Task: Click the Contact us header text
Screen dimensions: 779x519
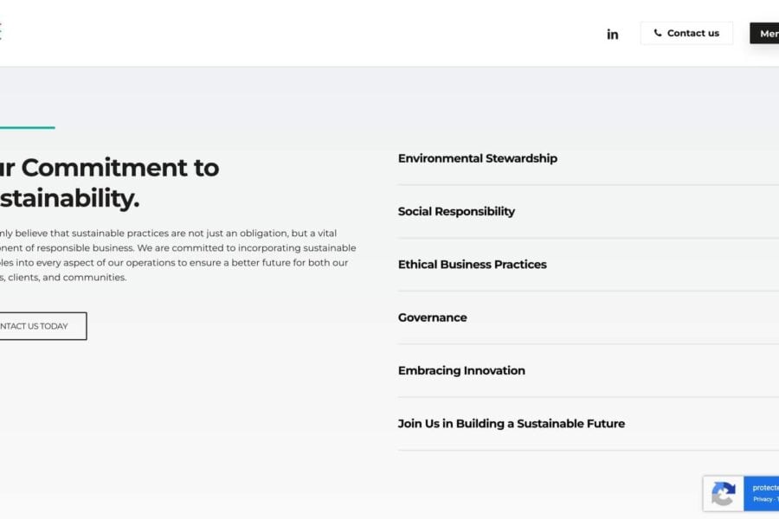Action: pos(692,34)
